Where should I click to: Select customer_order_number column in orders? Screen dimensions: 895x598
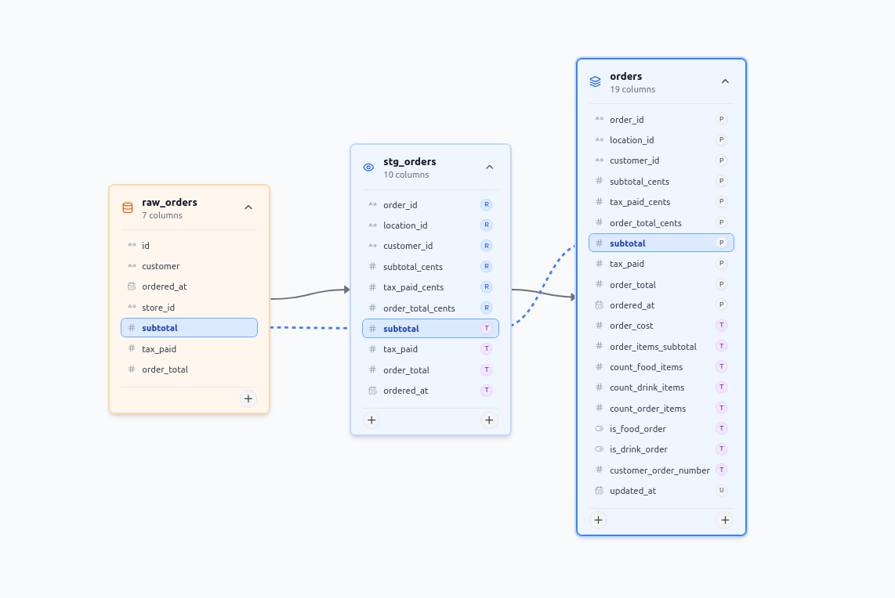659,470
